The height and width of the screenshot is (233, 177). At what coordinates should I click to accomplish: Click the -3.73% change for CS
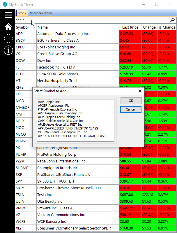coord(167,54)
